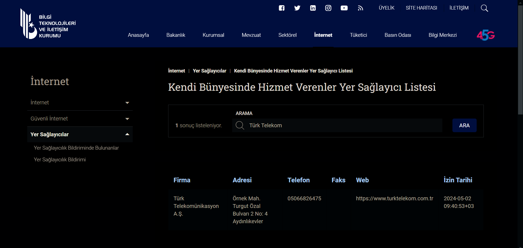
Task: Click the Adresi column header
Action: (x=242, y=180)
